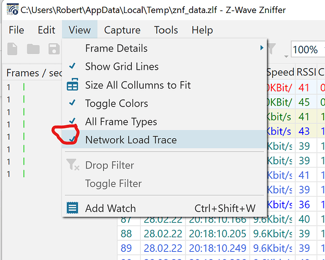This screenshot has height=260, width=325.
Task: Uncheck Show Grid Lines option
Action: 122,67
